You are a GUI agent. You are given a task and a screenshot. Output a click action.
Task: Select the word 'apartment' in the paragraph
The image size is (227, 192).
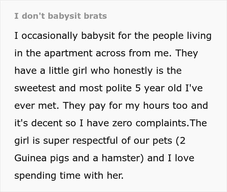coord(68,53)
